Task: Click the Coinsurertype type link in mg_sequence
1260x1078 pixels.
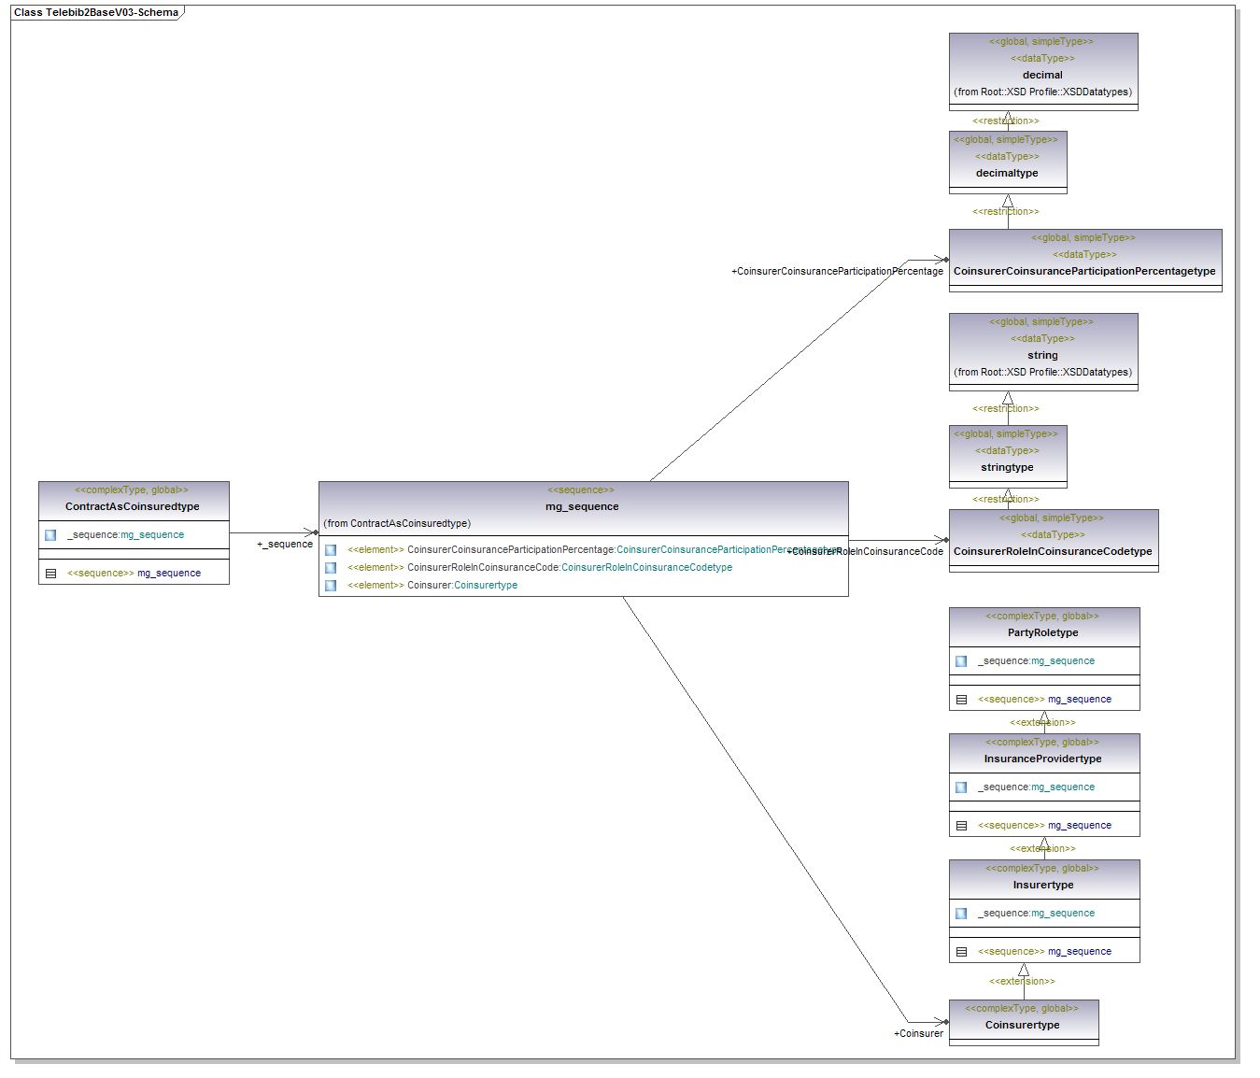Action: pyautogui.click(x=486, y=586)
